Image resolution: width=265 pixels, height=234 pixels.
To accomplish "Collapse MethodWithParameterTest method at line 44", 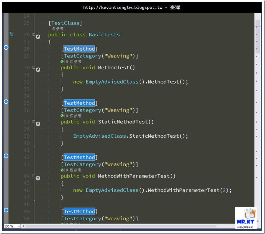I will pyautogui.click(x=34, y=176).
